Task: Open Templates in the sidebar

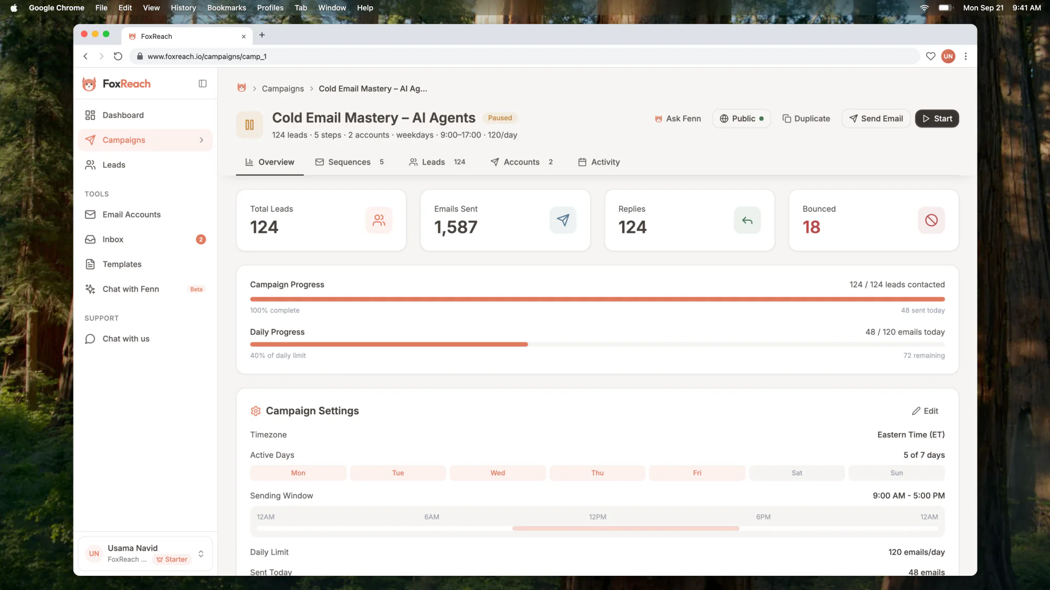Action: point(145,264)
